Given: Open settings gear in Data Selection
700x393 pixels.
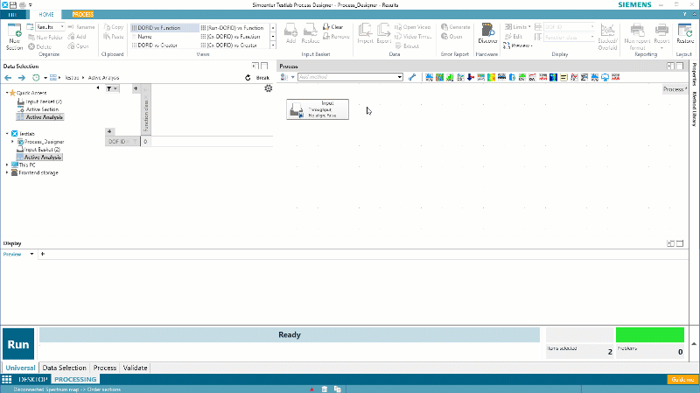Looking at the screenshot, I should point(268,88).
